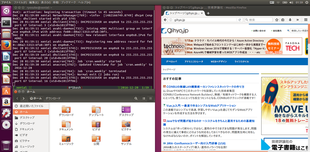This screenshot has width=310, height=152.
Task: Go back in the Files window
Action: tap(17, 98)
